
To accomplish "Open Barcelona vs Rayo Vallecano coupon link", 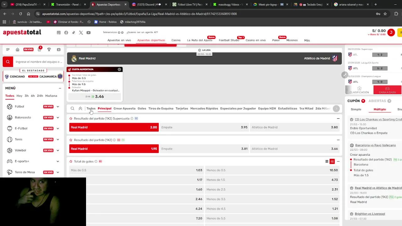I will 375,145.
